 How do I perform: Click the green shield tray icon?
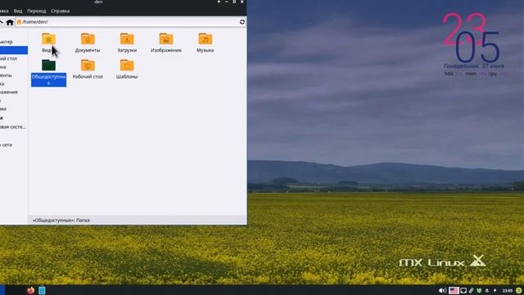[x=479, y=291]
